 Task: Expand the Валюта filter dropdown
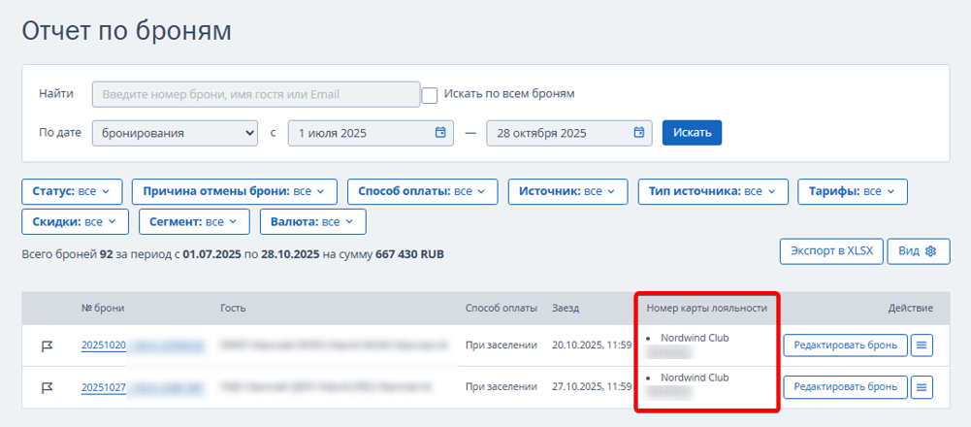click(x=312, y=222)
